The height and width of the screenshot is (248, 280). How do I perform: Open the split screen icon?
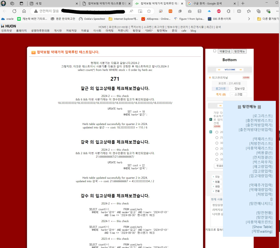pos(239,11)
